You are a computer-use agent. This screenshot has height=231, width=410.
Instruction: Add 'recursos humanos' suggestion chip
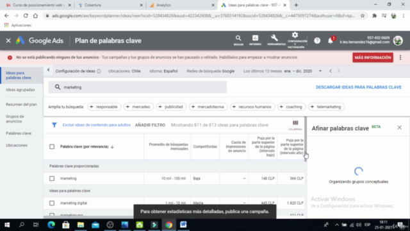(x=252, y=107)
